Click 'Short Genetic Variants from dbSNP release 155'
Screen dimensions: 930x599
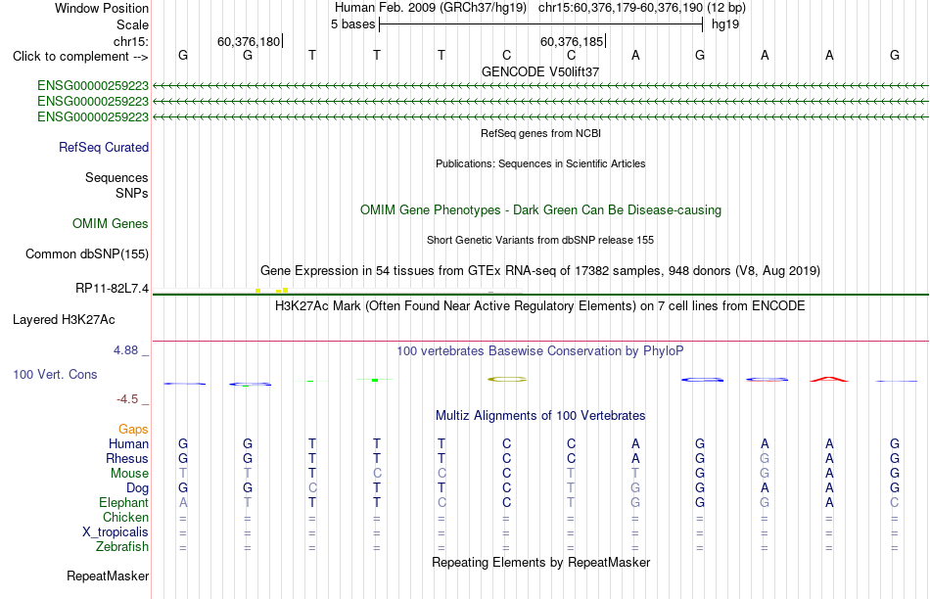click(x=540, y=240)
